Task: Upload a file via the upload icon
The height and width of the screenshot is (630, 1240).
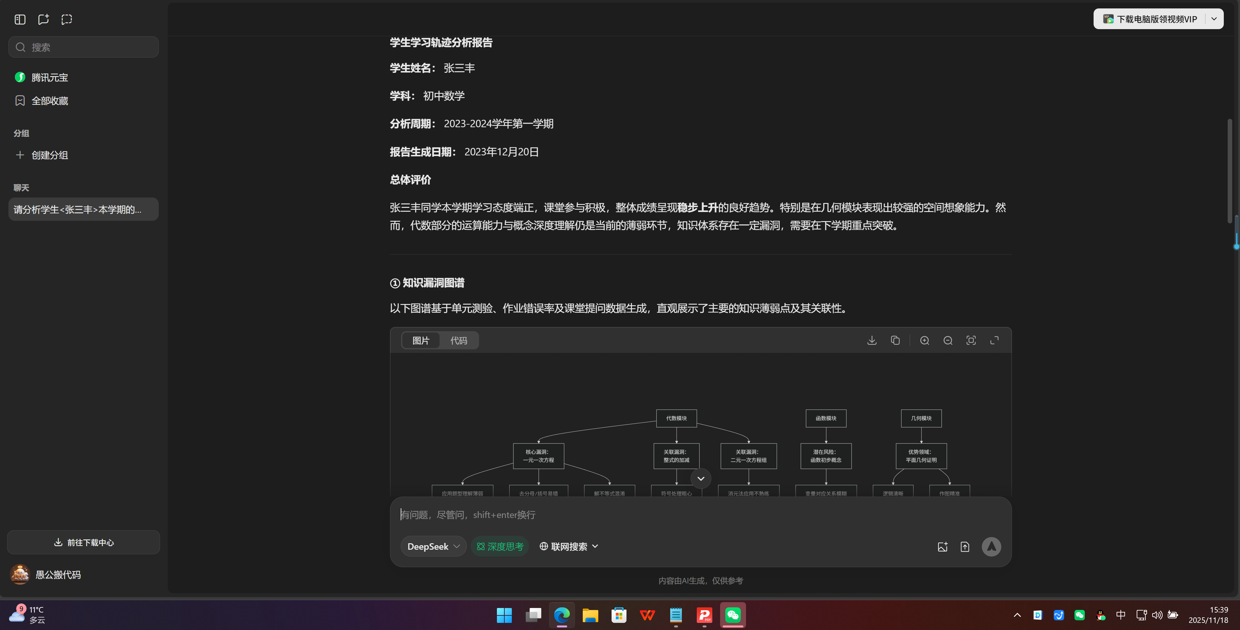Action: click(965, 546)
